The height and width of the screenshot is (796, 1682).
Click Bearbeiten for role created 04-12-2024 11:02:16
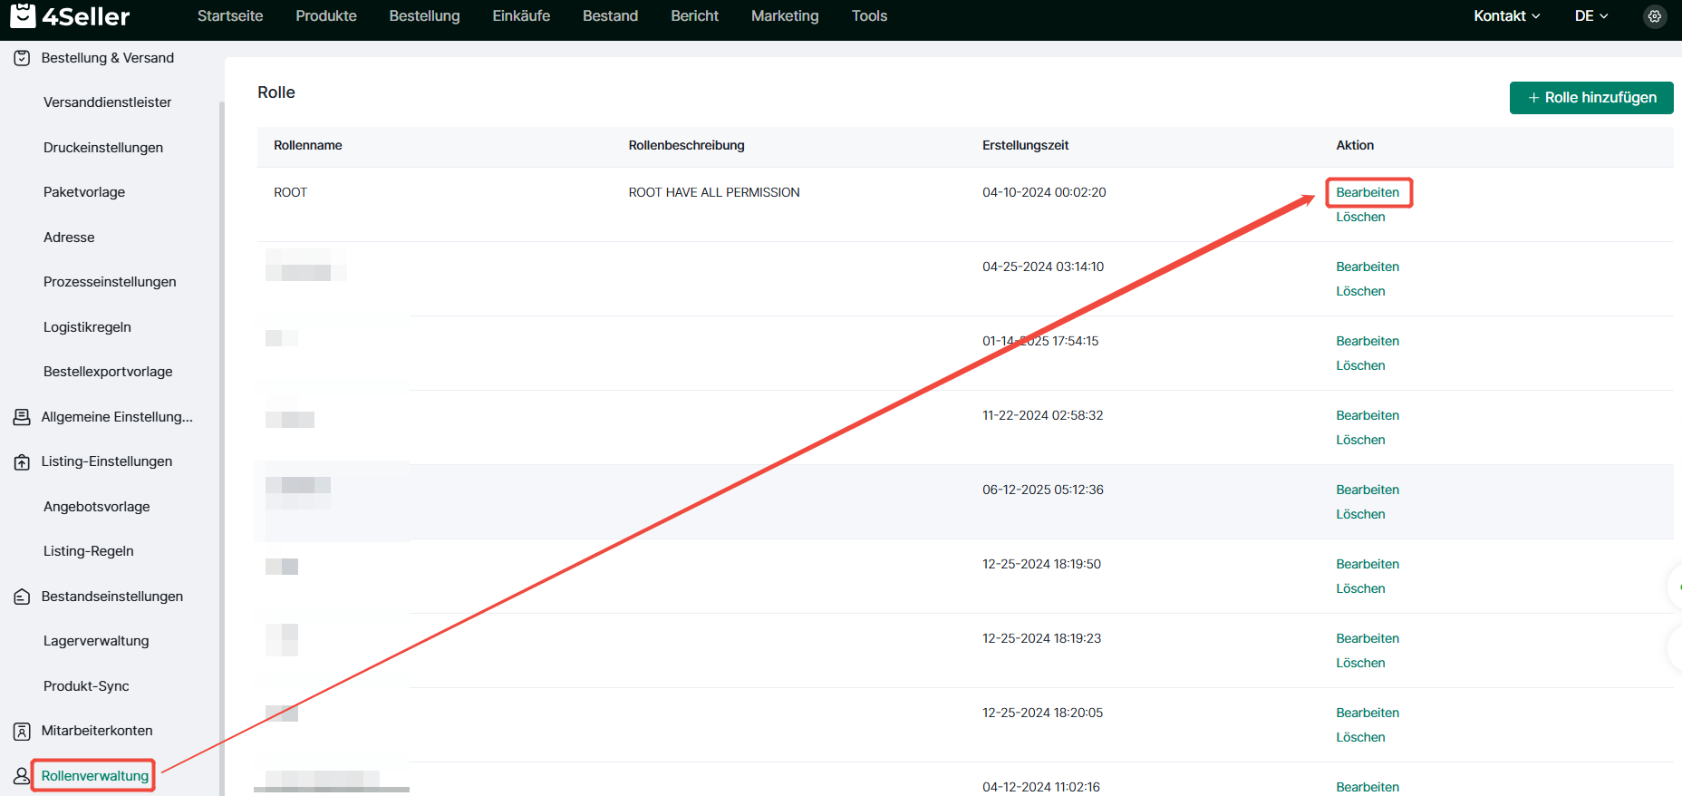tap(1368, 787)
